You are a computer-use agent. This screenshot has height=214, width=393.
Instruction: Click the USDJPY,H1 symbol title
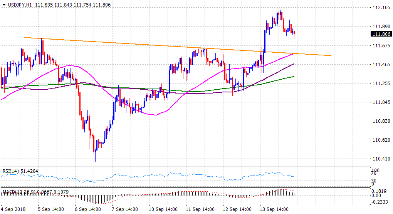point(18,4)
